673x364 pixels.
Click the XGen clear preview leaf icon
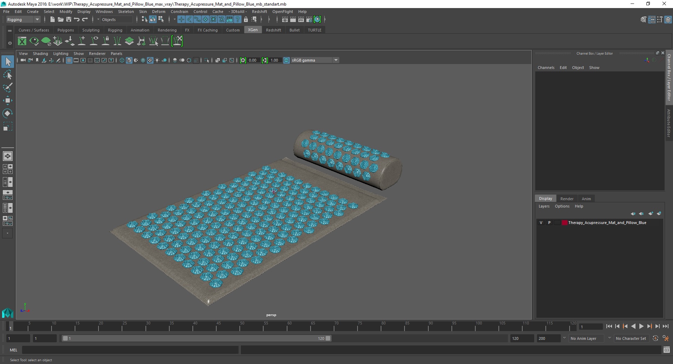tap(46, 41)
